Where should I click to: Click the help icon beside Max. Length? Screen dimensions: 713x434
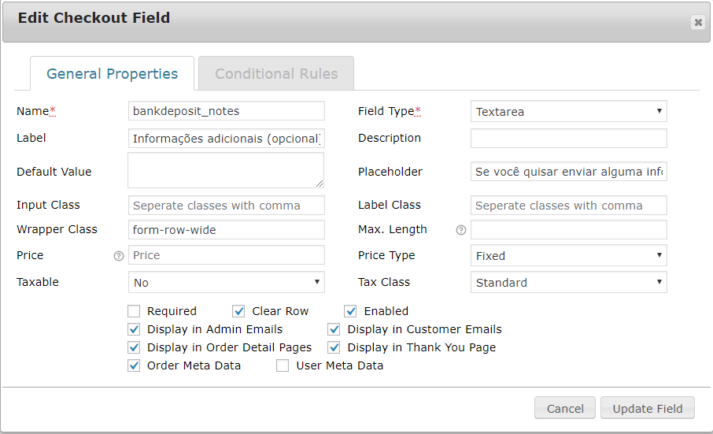pos(461,230)
